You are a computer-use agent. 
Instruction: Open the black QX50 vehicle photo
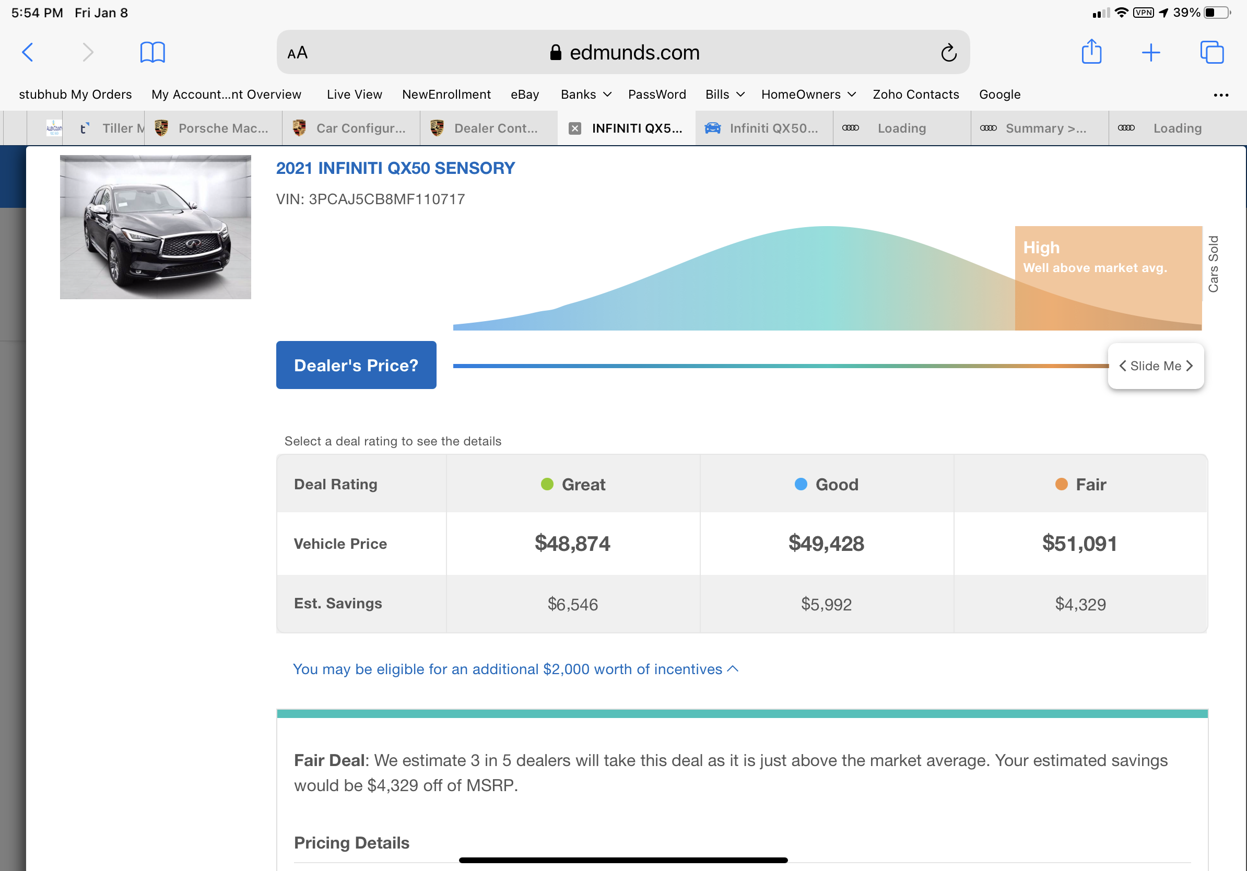(x=155, y=227)
